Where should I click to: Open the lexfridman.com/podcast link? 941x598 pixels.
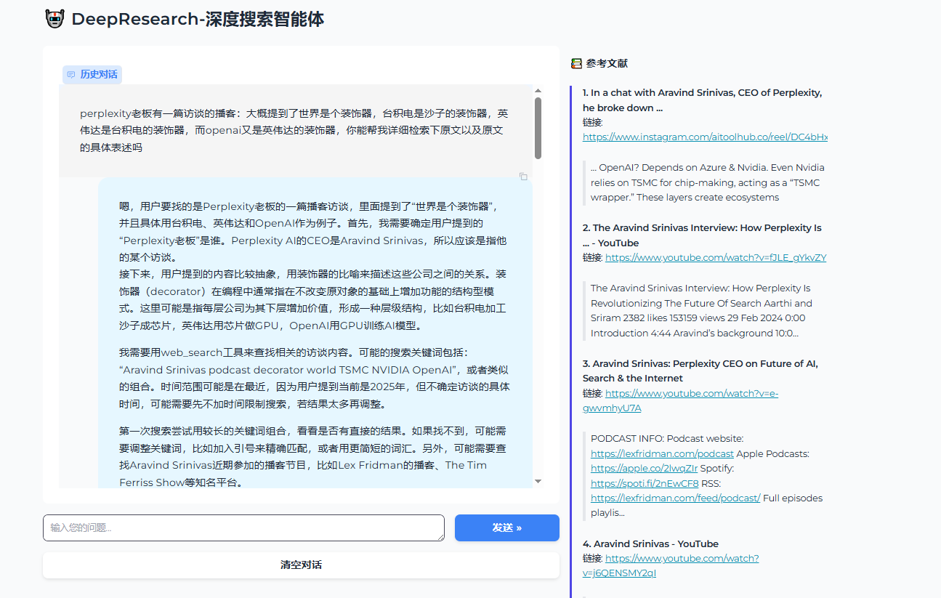[662, 453]
